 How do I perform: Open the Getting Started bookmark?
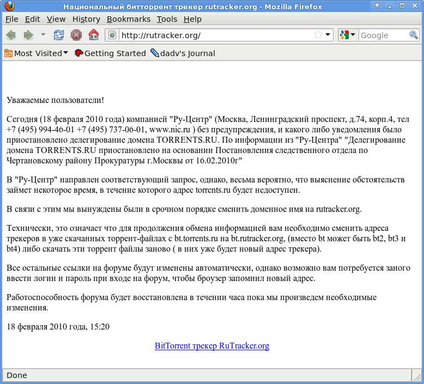[110, 53]
